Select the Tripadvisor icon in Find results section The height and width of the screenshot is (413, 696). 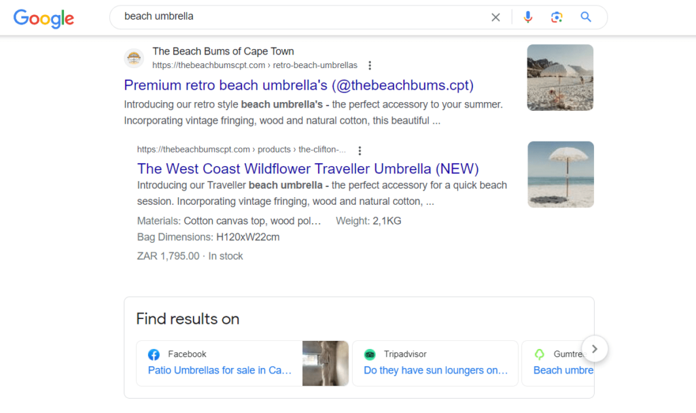(x=370, y=355)
